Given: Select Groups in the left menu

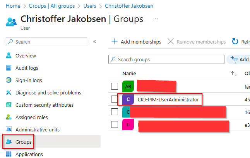Looking at the screenshot, I should 23,142.
